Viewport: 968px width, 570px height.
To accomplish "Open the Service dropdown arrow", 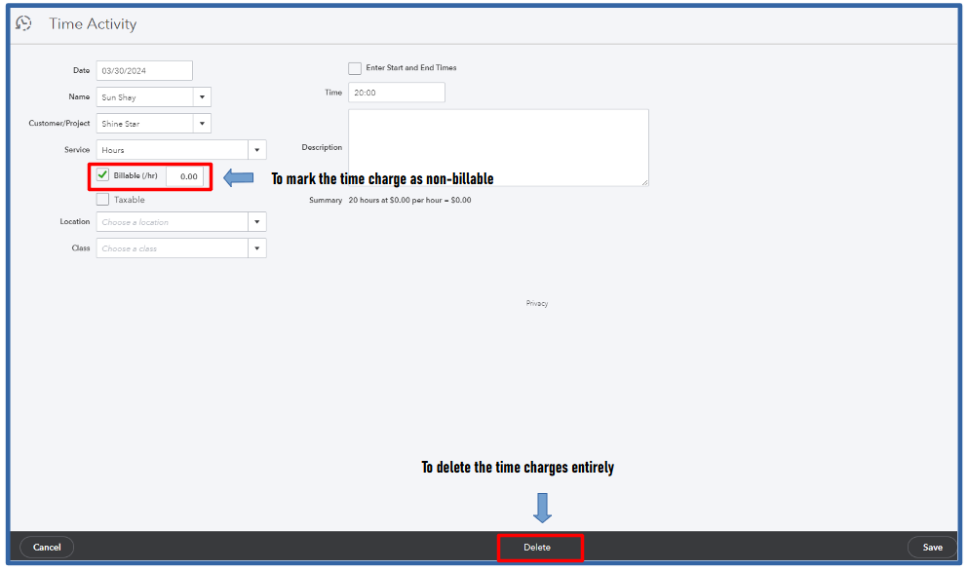I will pyautogui.click(x=256, y=150).
